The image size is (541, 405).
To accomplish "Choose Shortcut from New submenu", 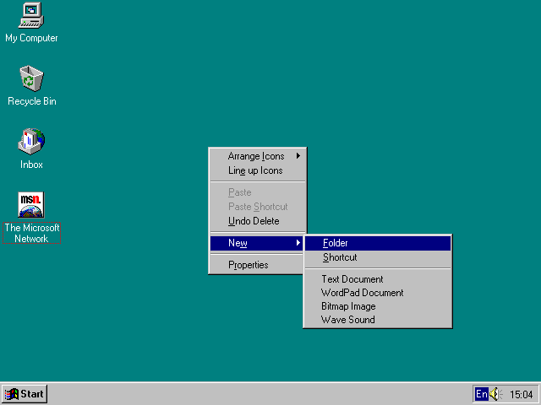I will [340, 257].
